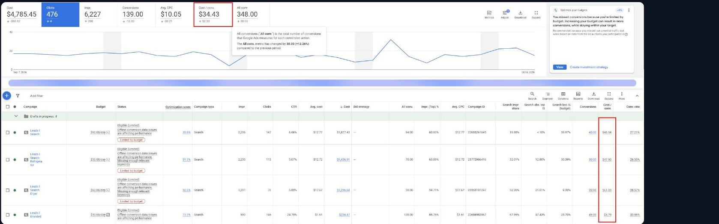Click conversion rate value 33.56%

(x=635, y=215)
